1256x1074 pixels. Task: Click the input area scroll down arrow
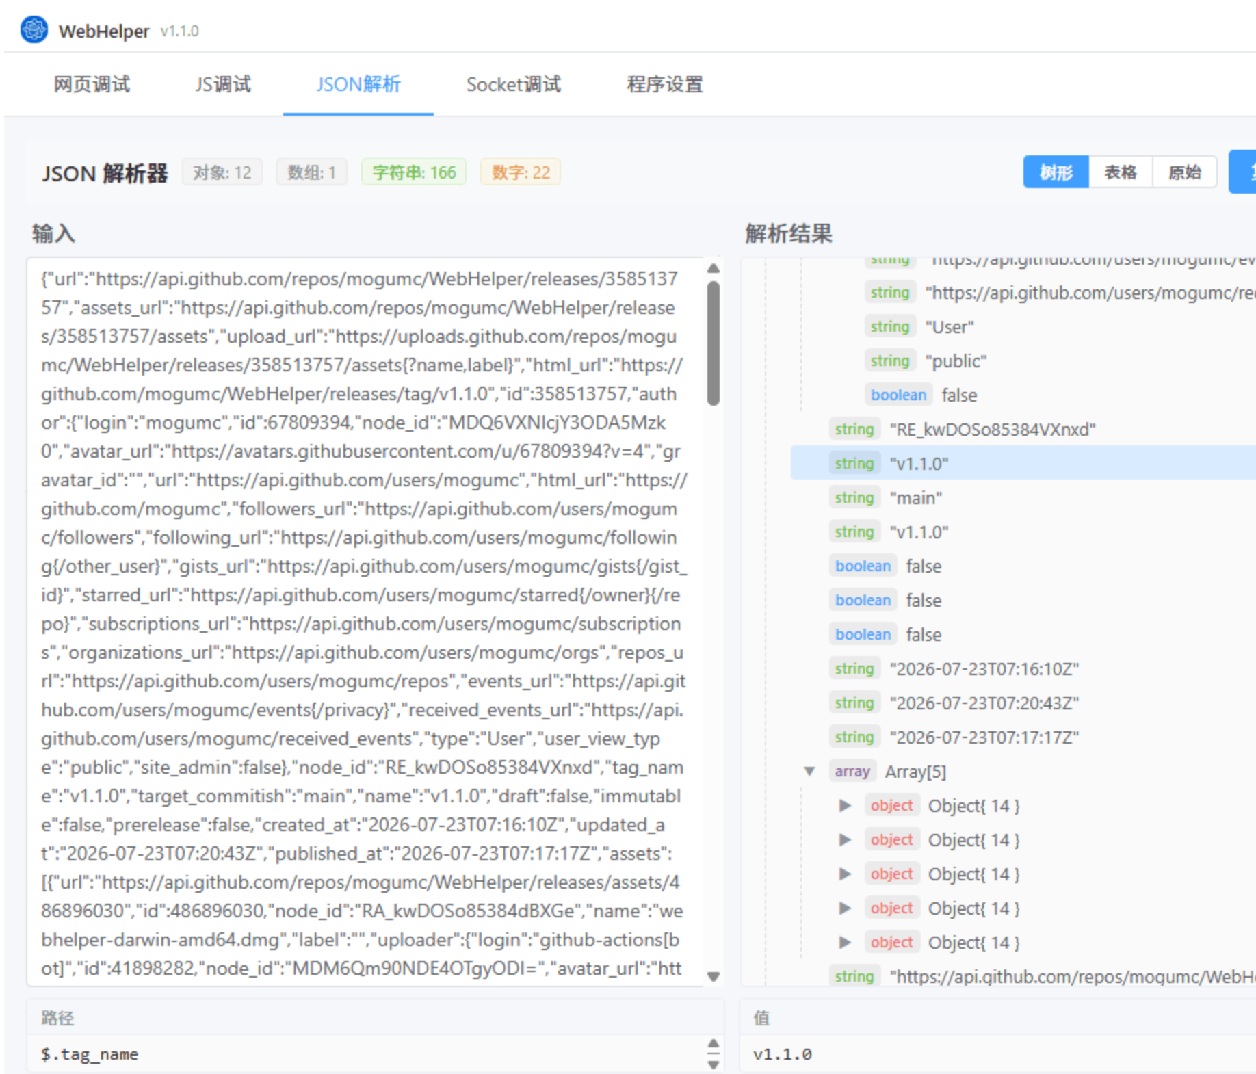point(714,976)
